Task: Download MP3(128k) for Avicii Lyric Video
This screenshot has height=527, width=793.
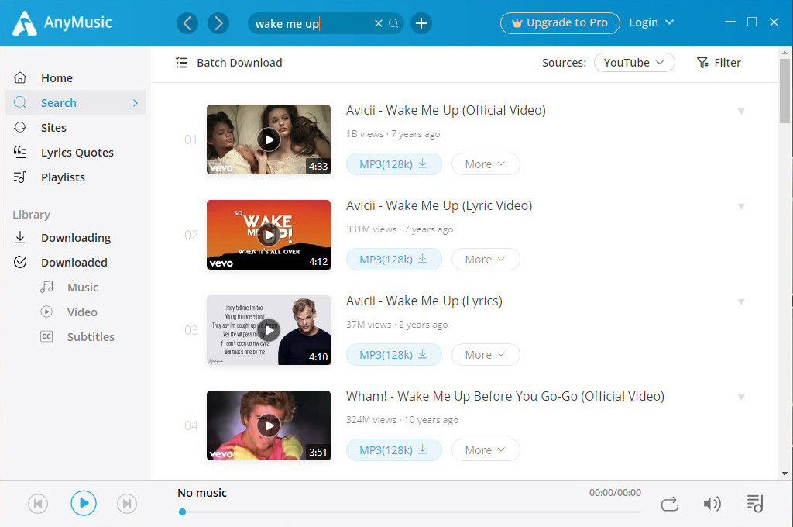Action: pyautogui.click(x=394, y=259)
